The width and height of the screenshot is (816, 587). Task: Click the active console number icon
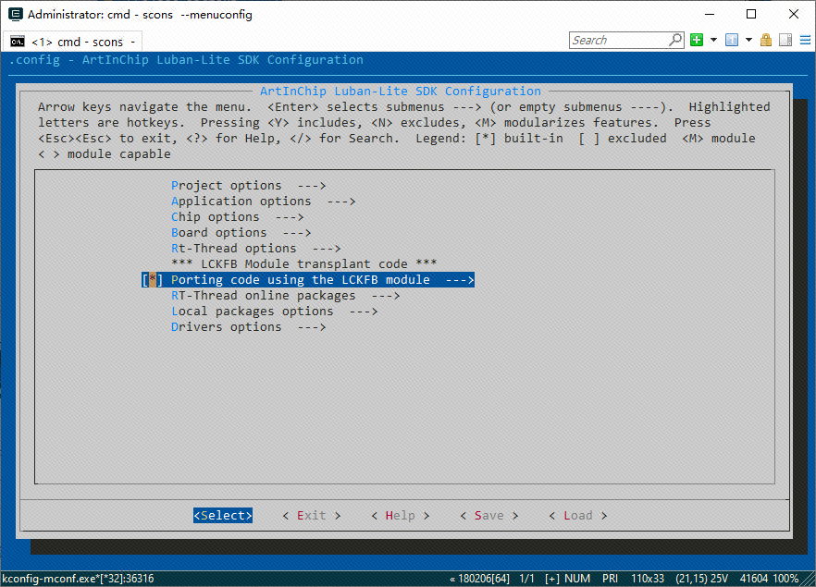pyautogui.click(x=732, y=41)
